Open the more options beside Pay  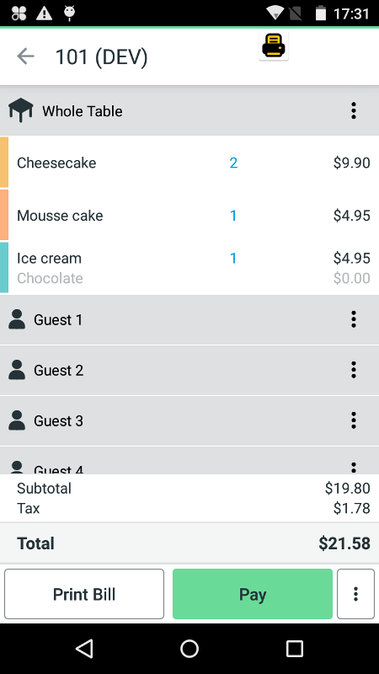[x=355, y=594]
